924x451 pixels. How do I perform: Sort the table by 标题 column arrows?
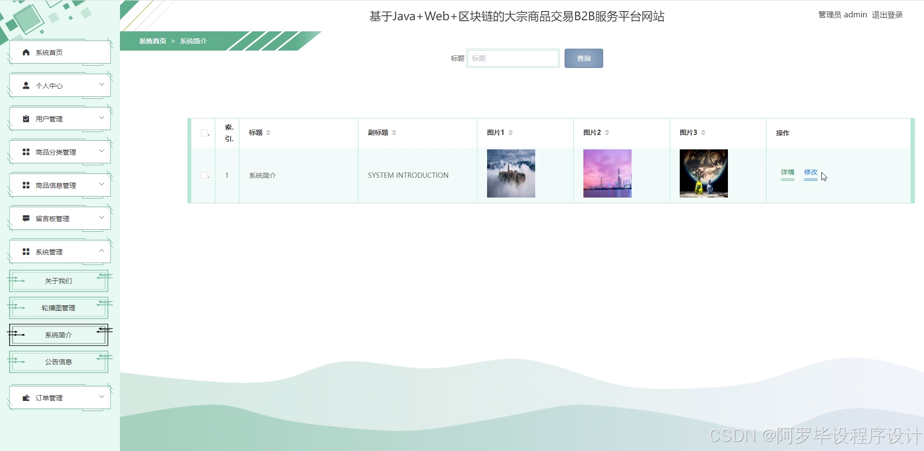coord(268,133)
